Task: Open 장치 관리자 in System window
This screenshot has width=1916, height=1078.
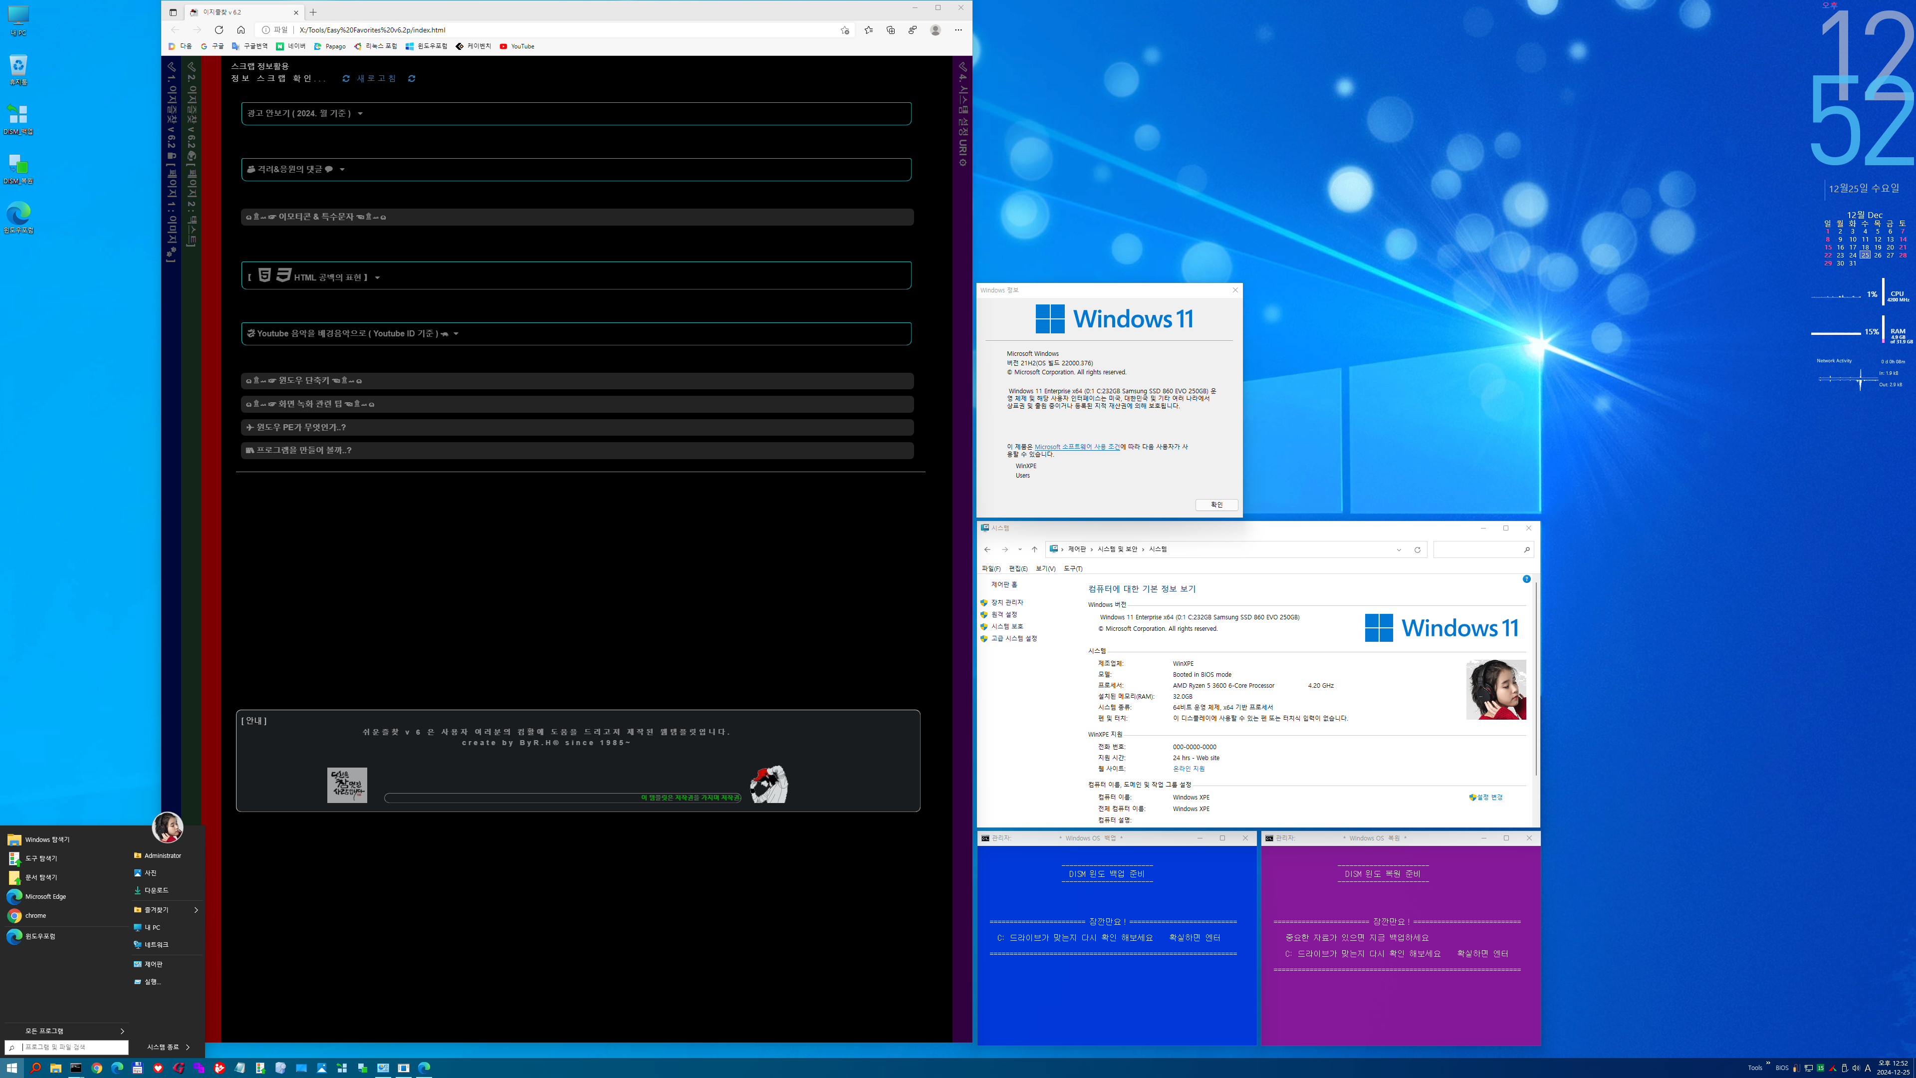Action: tap(1007, 602)
